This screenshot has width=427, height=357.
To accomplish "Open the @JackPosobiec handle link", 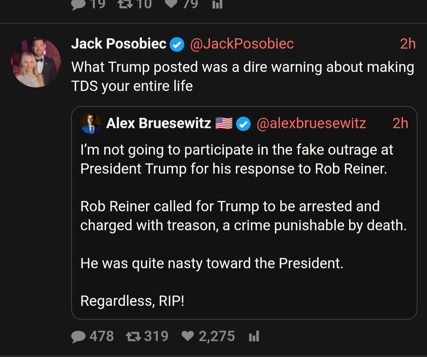I will tap(242, 44).
